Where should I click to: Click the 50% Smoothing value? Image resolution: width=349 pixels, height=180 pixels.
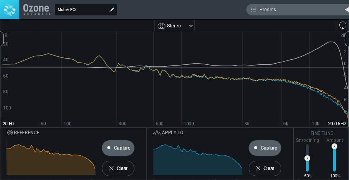tap(308, 176)
